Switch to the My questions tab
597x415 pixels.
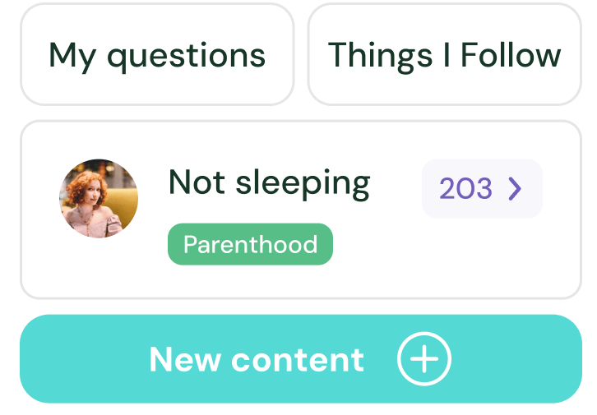pos(157,54)
